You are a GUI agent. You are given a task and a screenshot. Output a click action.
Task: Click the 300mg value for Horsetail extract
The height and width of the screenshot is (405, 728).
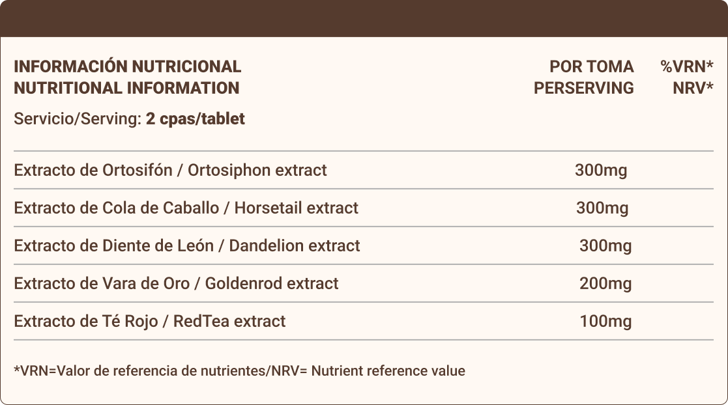point(602,208)
